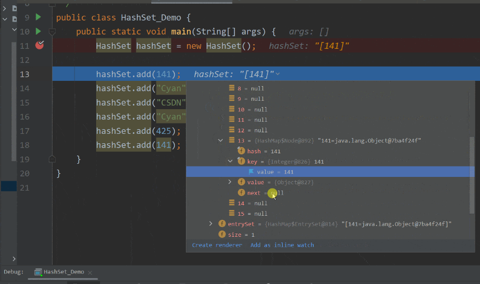Click the field icon next to hash
Screen dimensions: 480x284
pyautogui.click(x=241, y=151)
